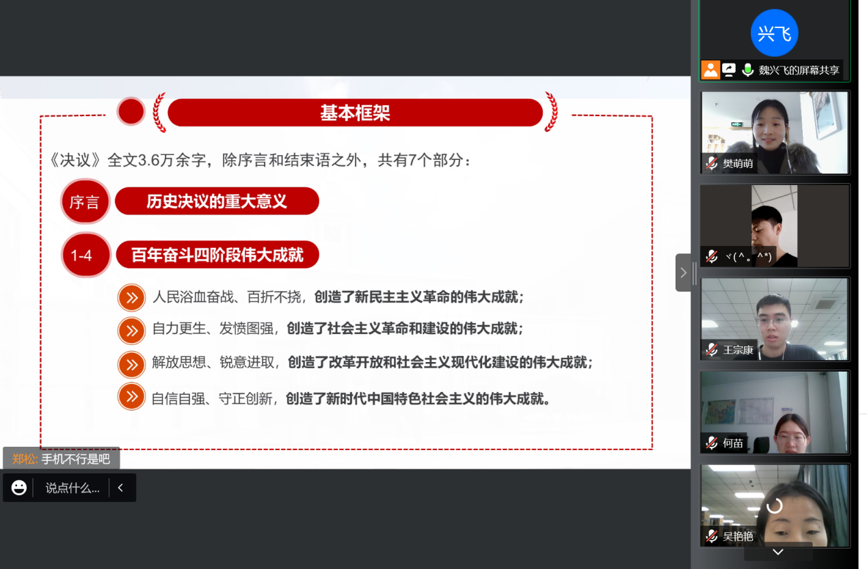The height and width of the screenshot is (569, 867).
Task: Select 何苗's video thumbnail
Action: tap(775, 413)
